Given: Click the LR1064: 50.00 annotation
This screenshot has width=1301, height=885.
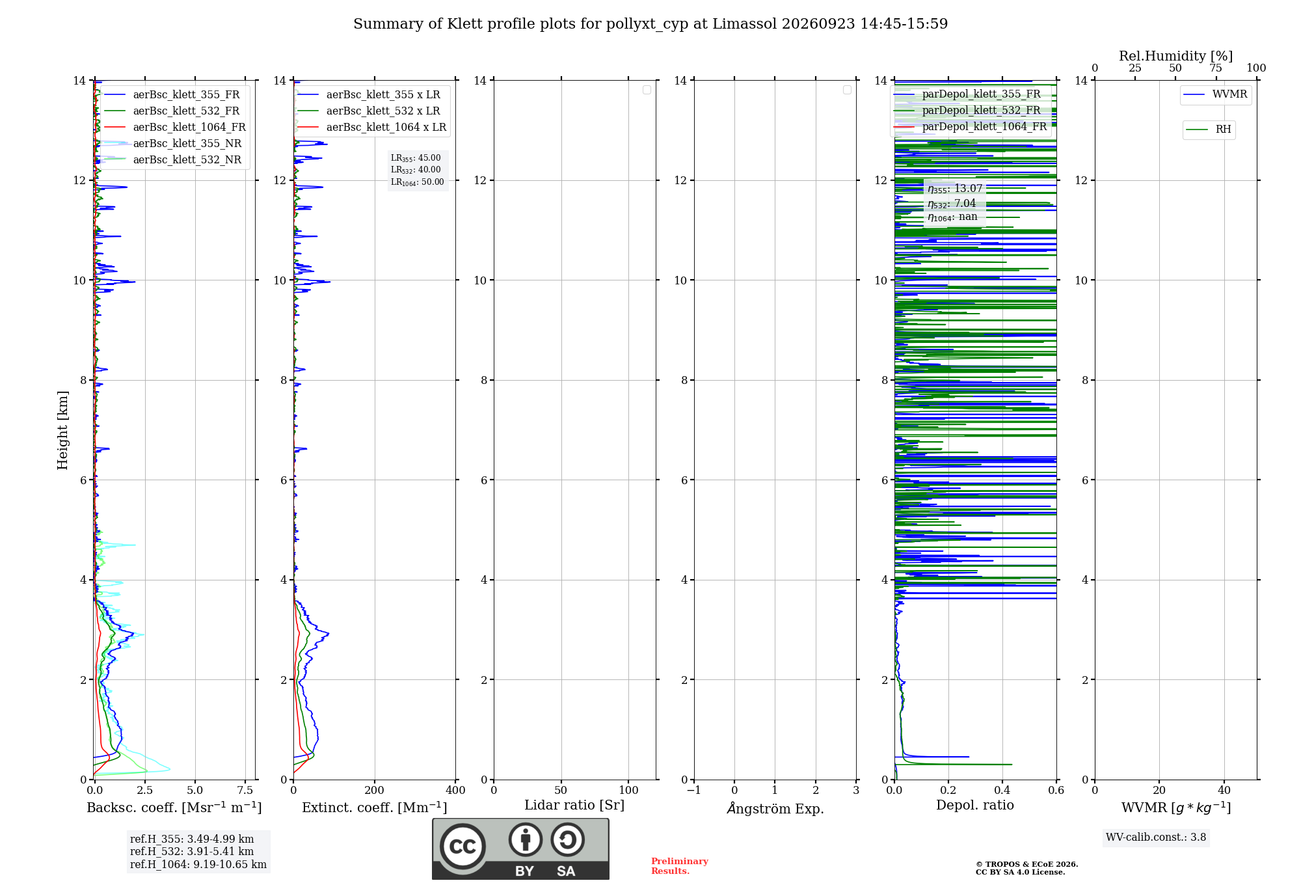Looking at the screenshot, I should tap(418, 182).
